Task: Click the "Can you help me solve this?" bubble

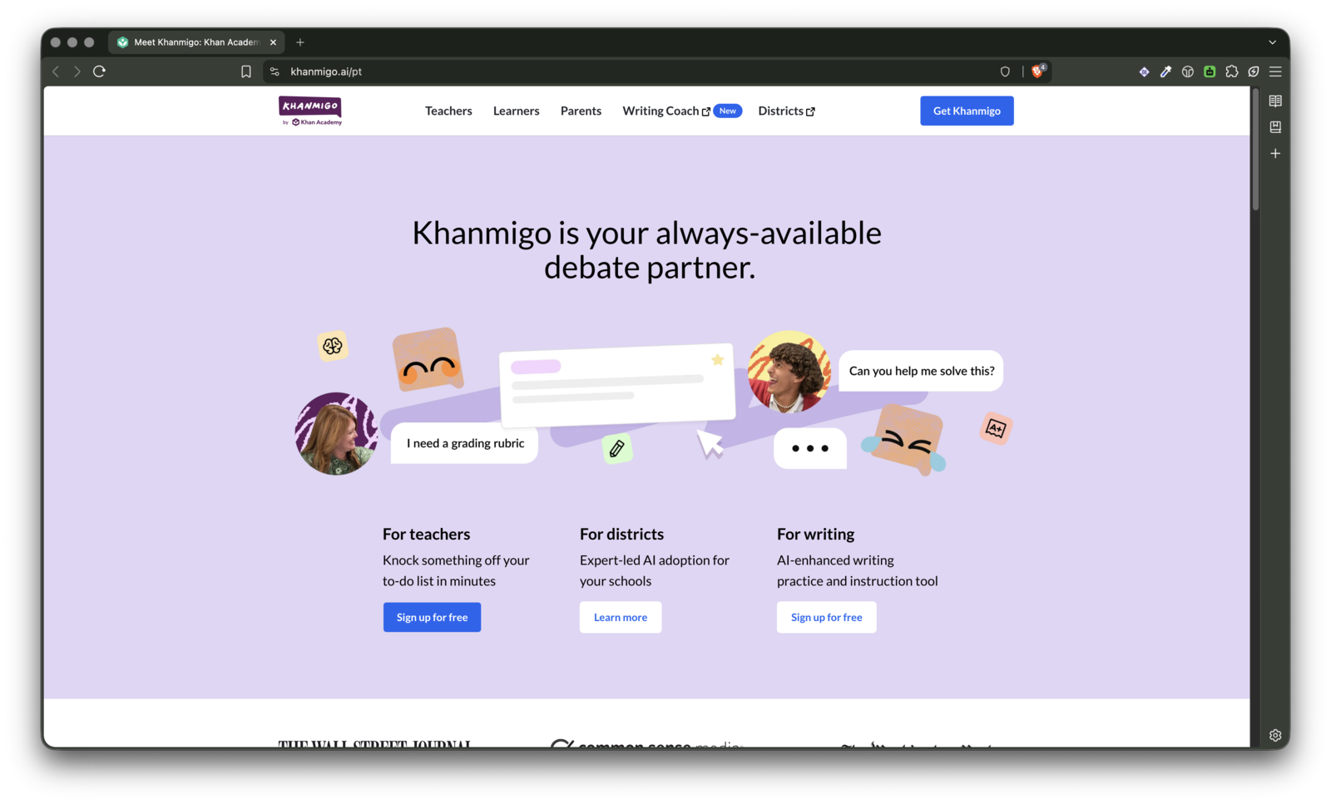Action: (921, 371)
